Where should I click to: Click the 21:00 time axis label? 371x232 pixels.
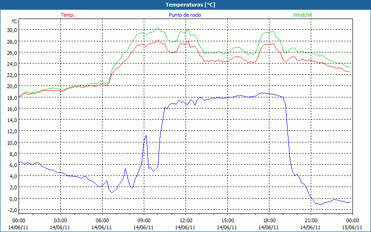311,221
